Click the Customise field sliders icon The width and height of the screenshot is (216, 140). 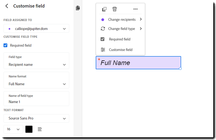pos(103,50)
